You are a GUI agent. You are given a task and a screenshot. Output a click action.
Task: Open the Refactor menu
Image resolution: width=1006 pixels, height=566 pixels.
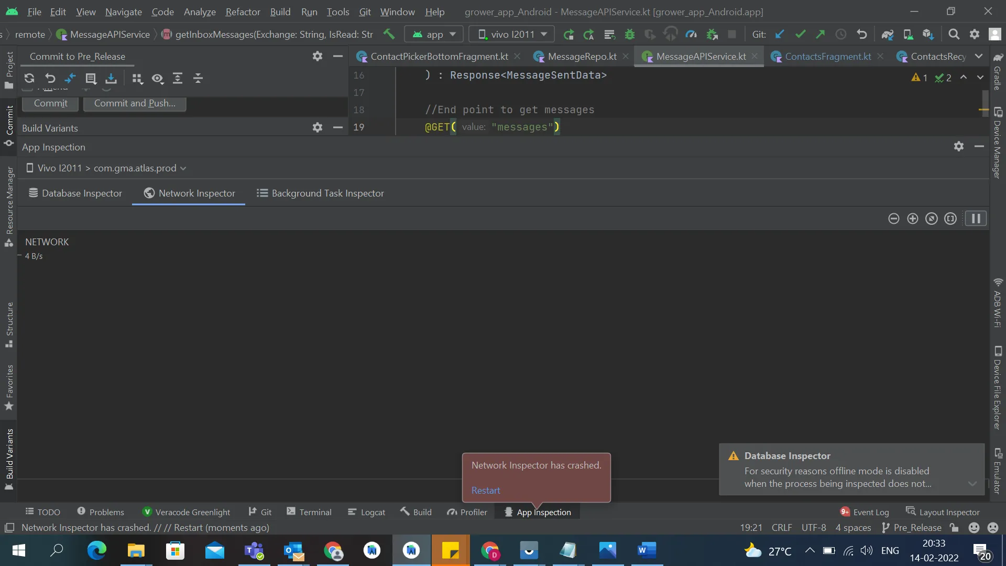(243, 12)
